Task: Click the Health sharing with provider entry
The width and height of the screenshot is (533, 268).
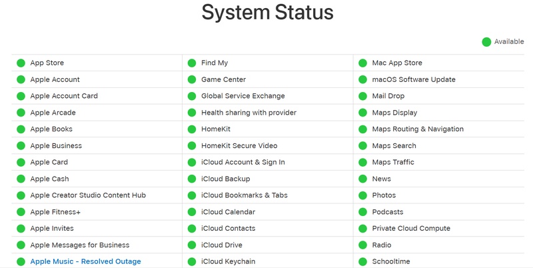Action: point(249,113)
